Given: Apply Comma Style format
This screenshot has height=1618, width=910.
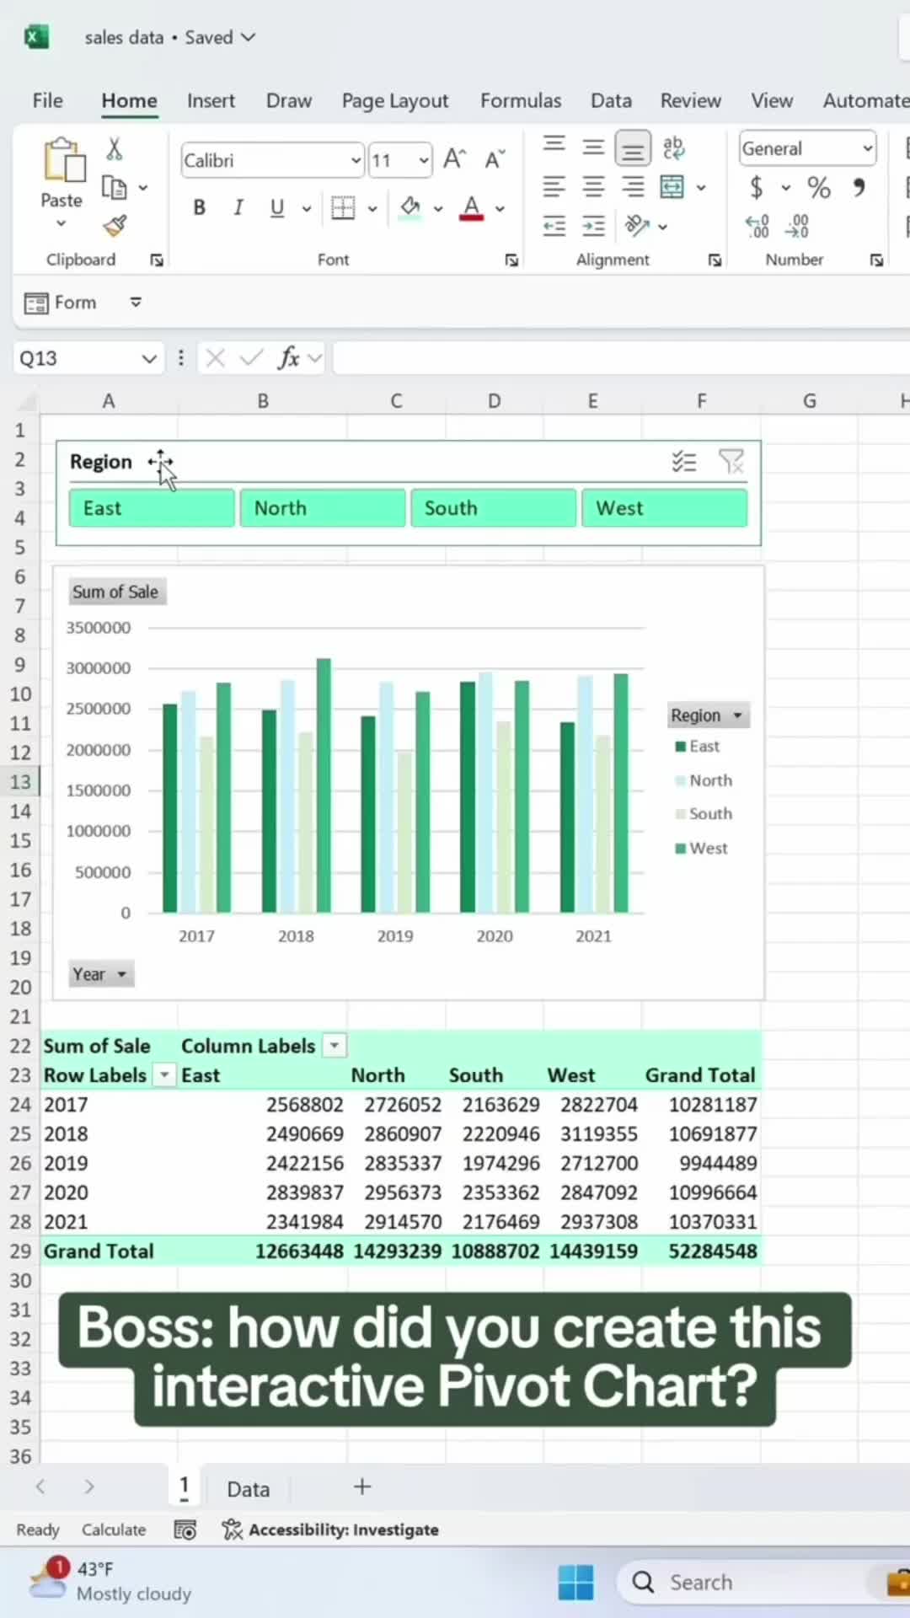Looking at the screenshot, I should pos(859,187).
